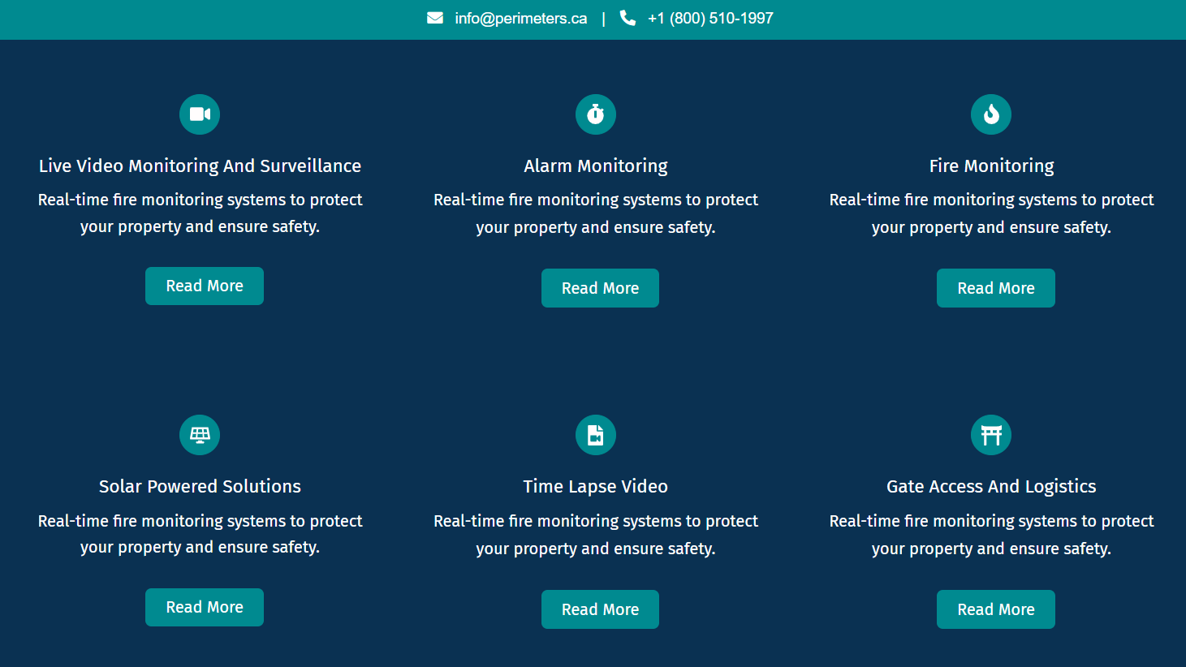This screenshot has width=1186, height=667.
Task: Click the Time Lapse Video heading
Action: (x=595, y=486)
